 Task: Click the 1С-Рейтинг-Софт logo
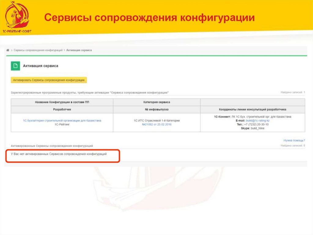pos(17,17)
